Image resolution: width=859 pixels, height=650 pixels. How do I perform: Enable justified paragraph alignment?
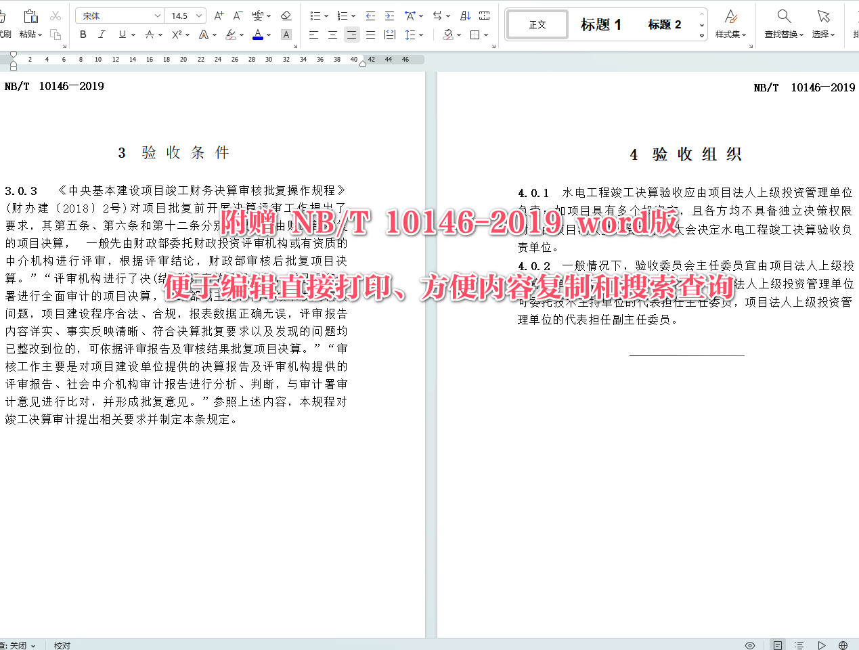370,35
